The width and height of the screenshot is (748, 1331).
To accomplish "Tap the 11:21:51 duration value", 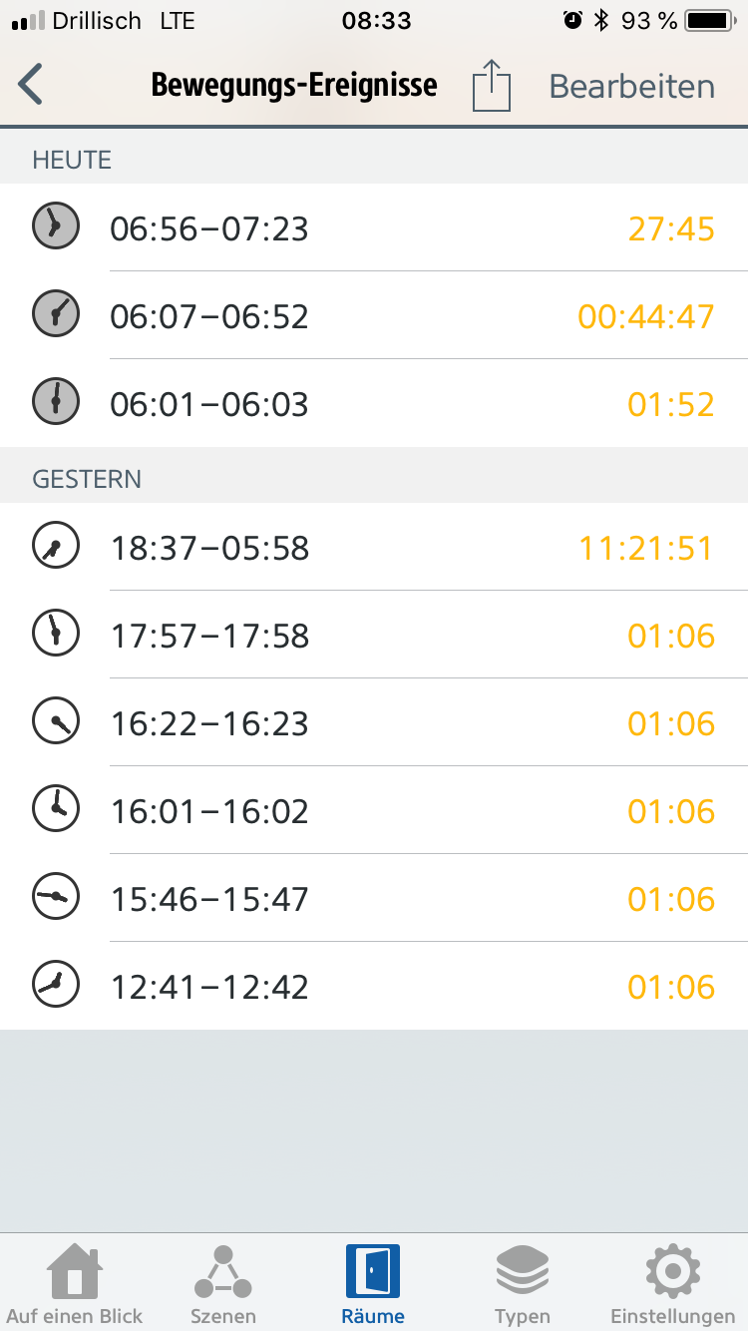I will tap(646, 548).
